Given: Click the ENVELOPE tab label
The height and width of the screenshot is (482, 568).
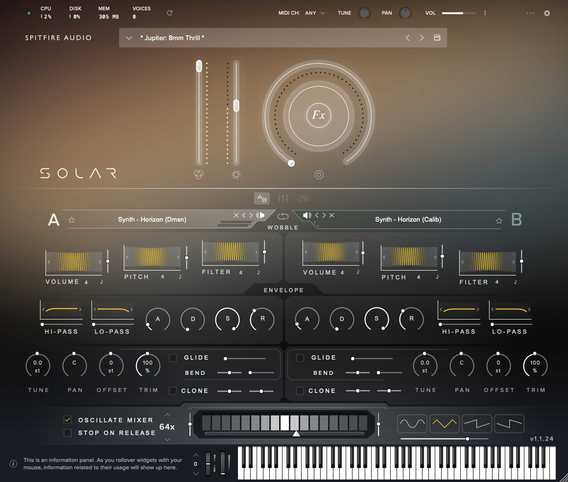Looking at the screenshot, I should coord(283,290).
